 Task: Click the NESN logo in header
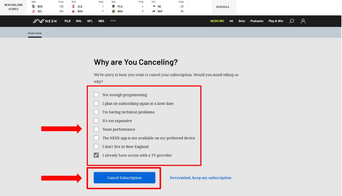[x=45, y=21]
